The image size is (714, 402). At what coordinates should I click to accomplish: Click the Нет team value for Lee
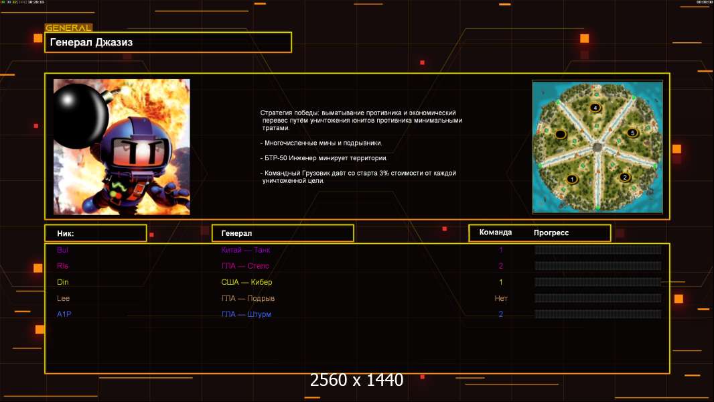coord(501,298)
